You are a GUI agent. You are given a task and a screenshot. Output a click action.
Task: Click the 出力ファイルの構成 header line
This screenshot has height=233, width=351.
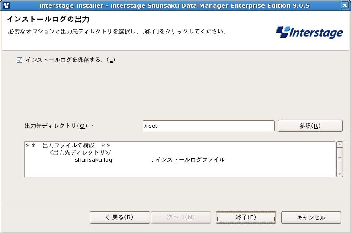click(68, 146)
